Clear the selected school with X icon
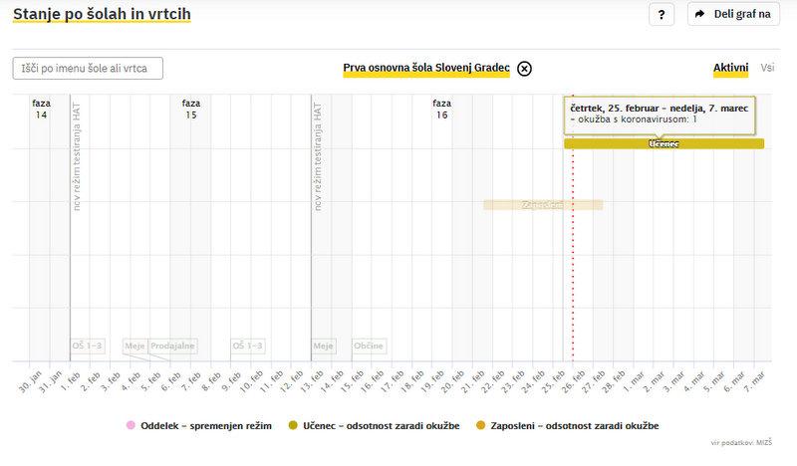 (x=525, y=69)
